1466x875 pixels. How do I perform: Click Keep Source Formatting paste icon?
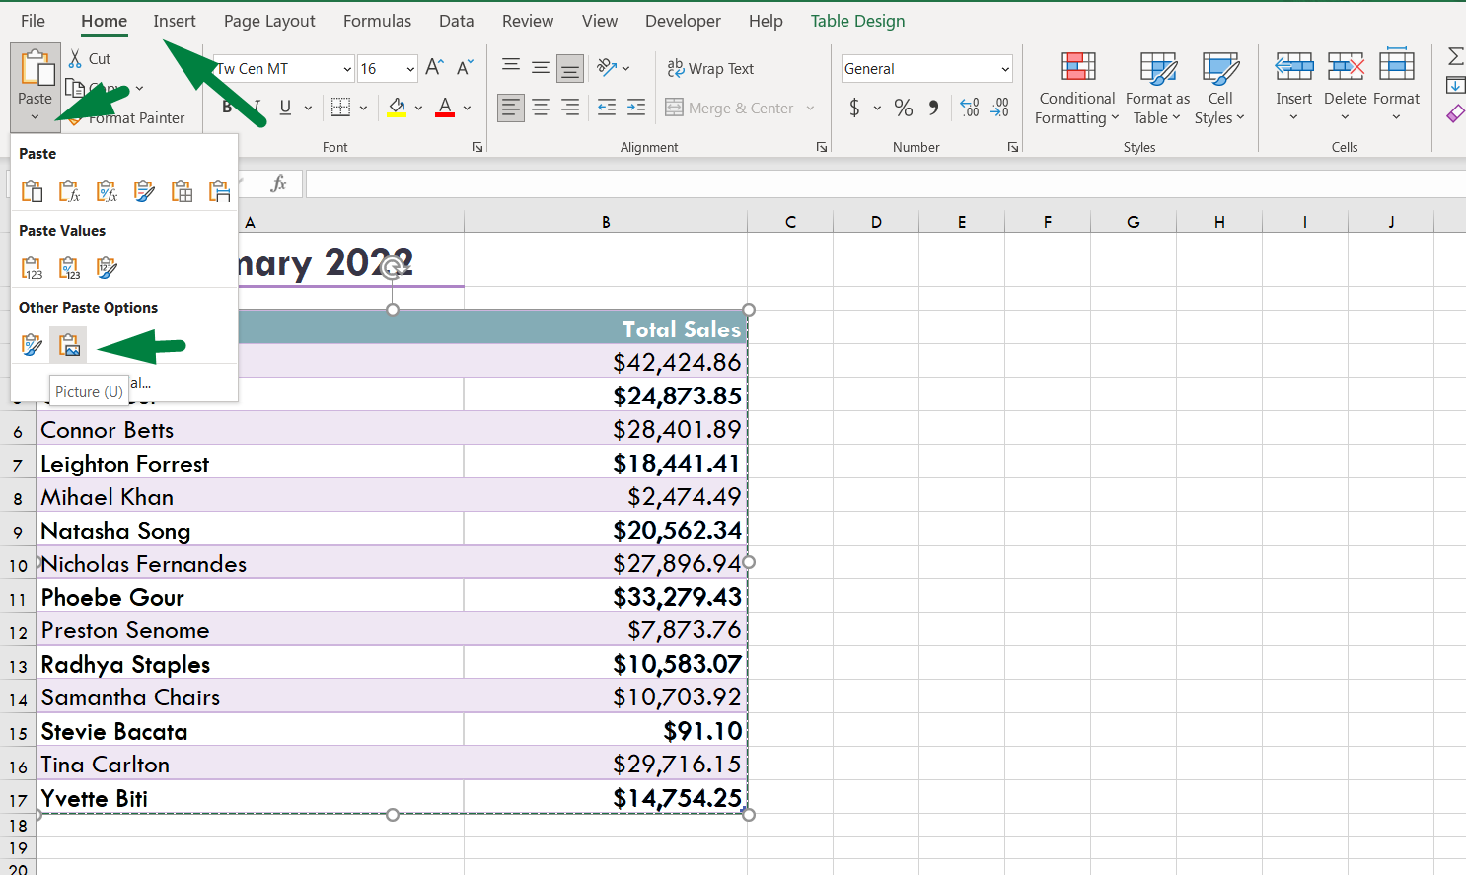click(x=144, y=190)
